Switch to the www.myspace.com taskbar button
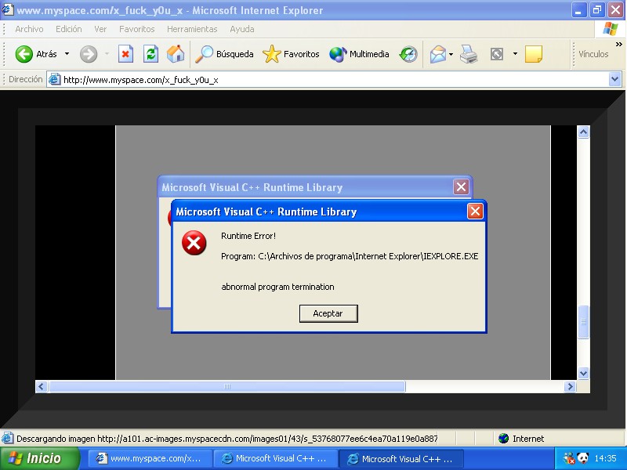 coord(150,458)
